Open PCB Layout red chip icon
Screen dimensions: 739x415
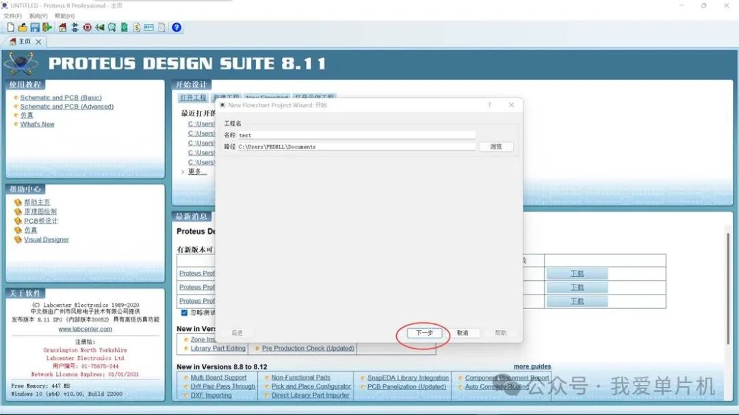[x=87, y=27]
